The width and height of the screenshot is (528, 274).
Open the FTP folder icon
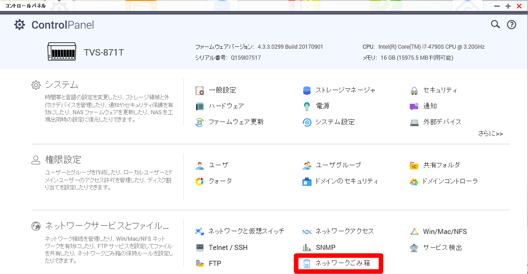[200, 263]
